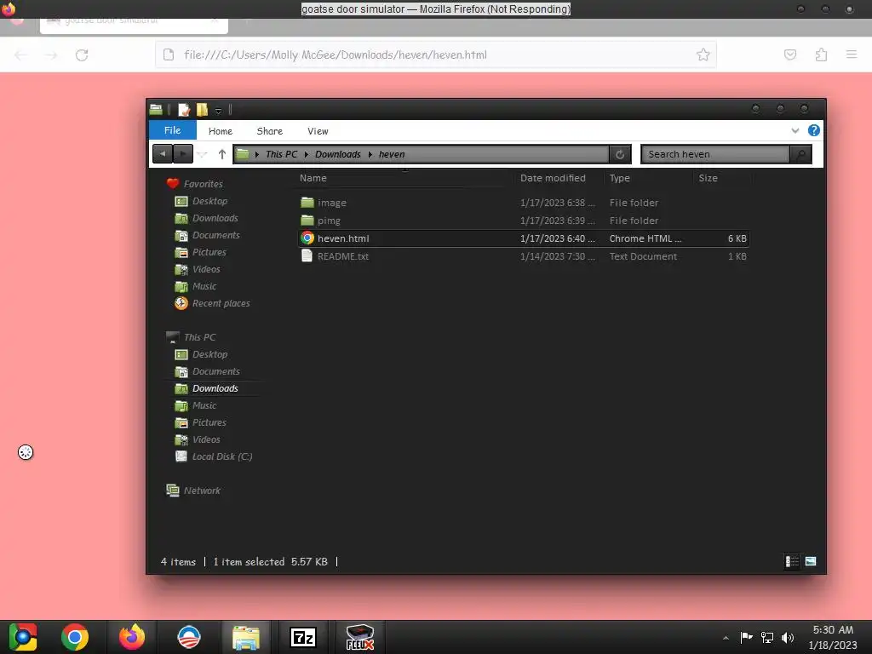Switch to large icons view layout

[811, 561]
